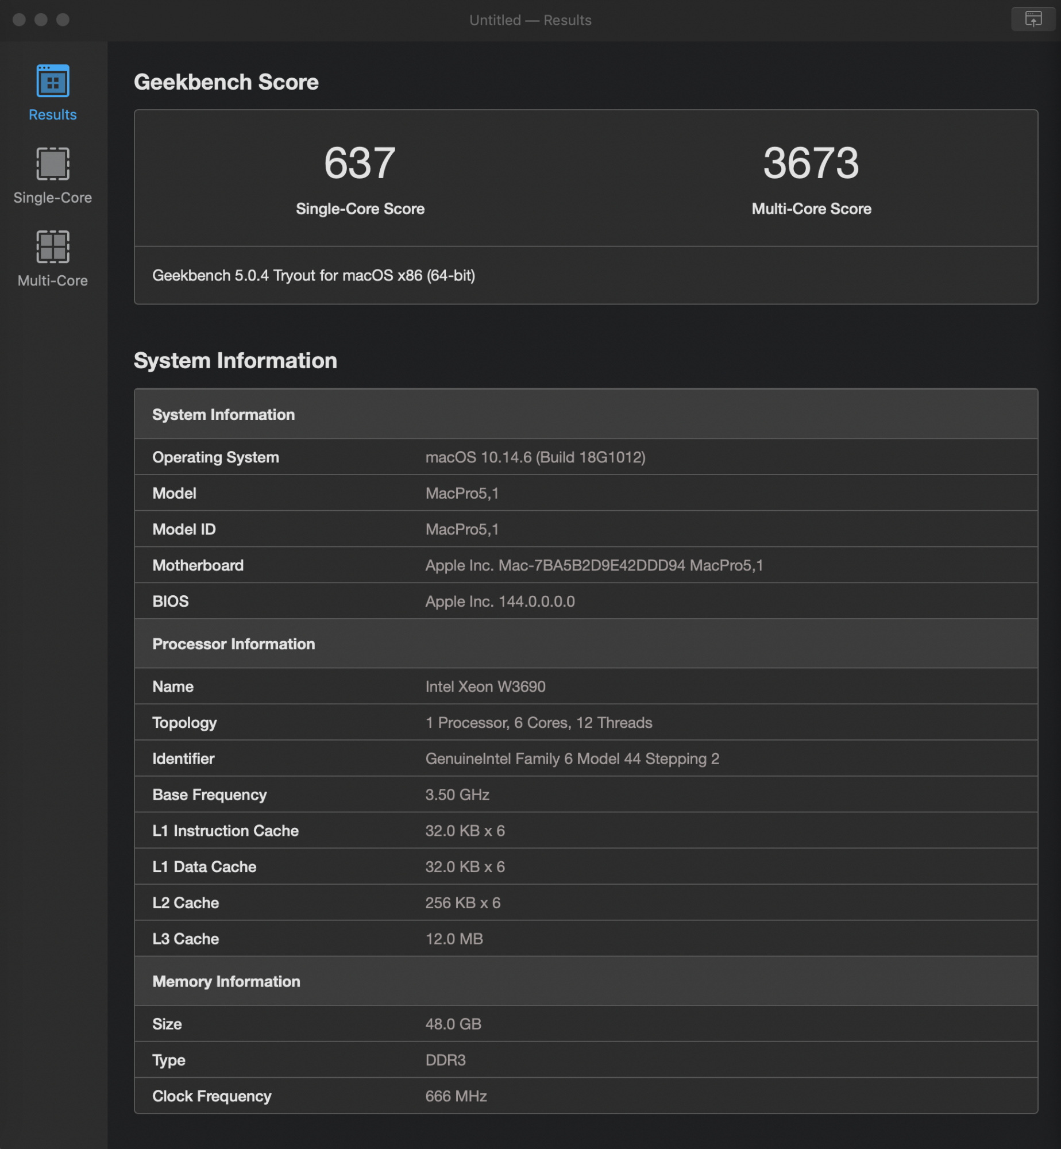Click the 3673 multi-core score value
1061x1149 pixels.
pos(811,163)
